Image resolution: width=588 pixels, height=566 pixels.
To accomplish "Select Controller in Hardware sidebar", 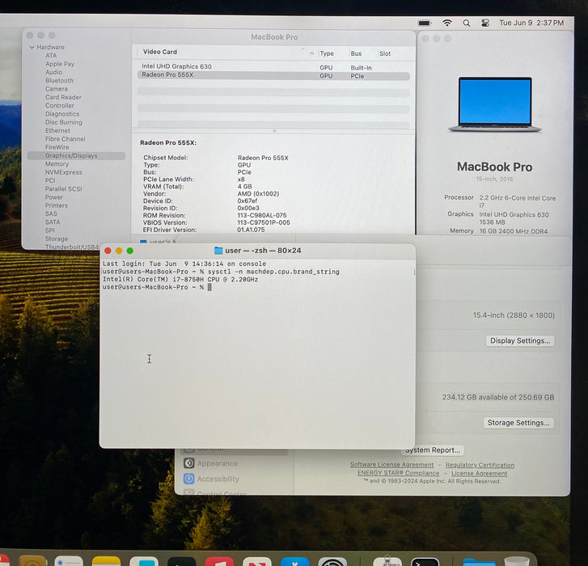I will (59, 106).
